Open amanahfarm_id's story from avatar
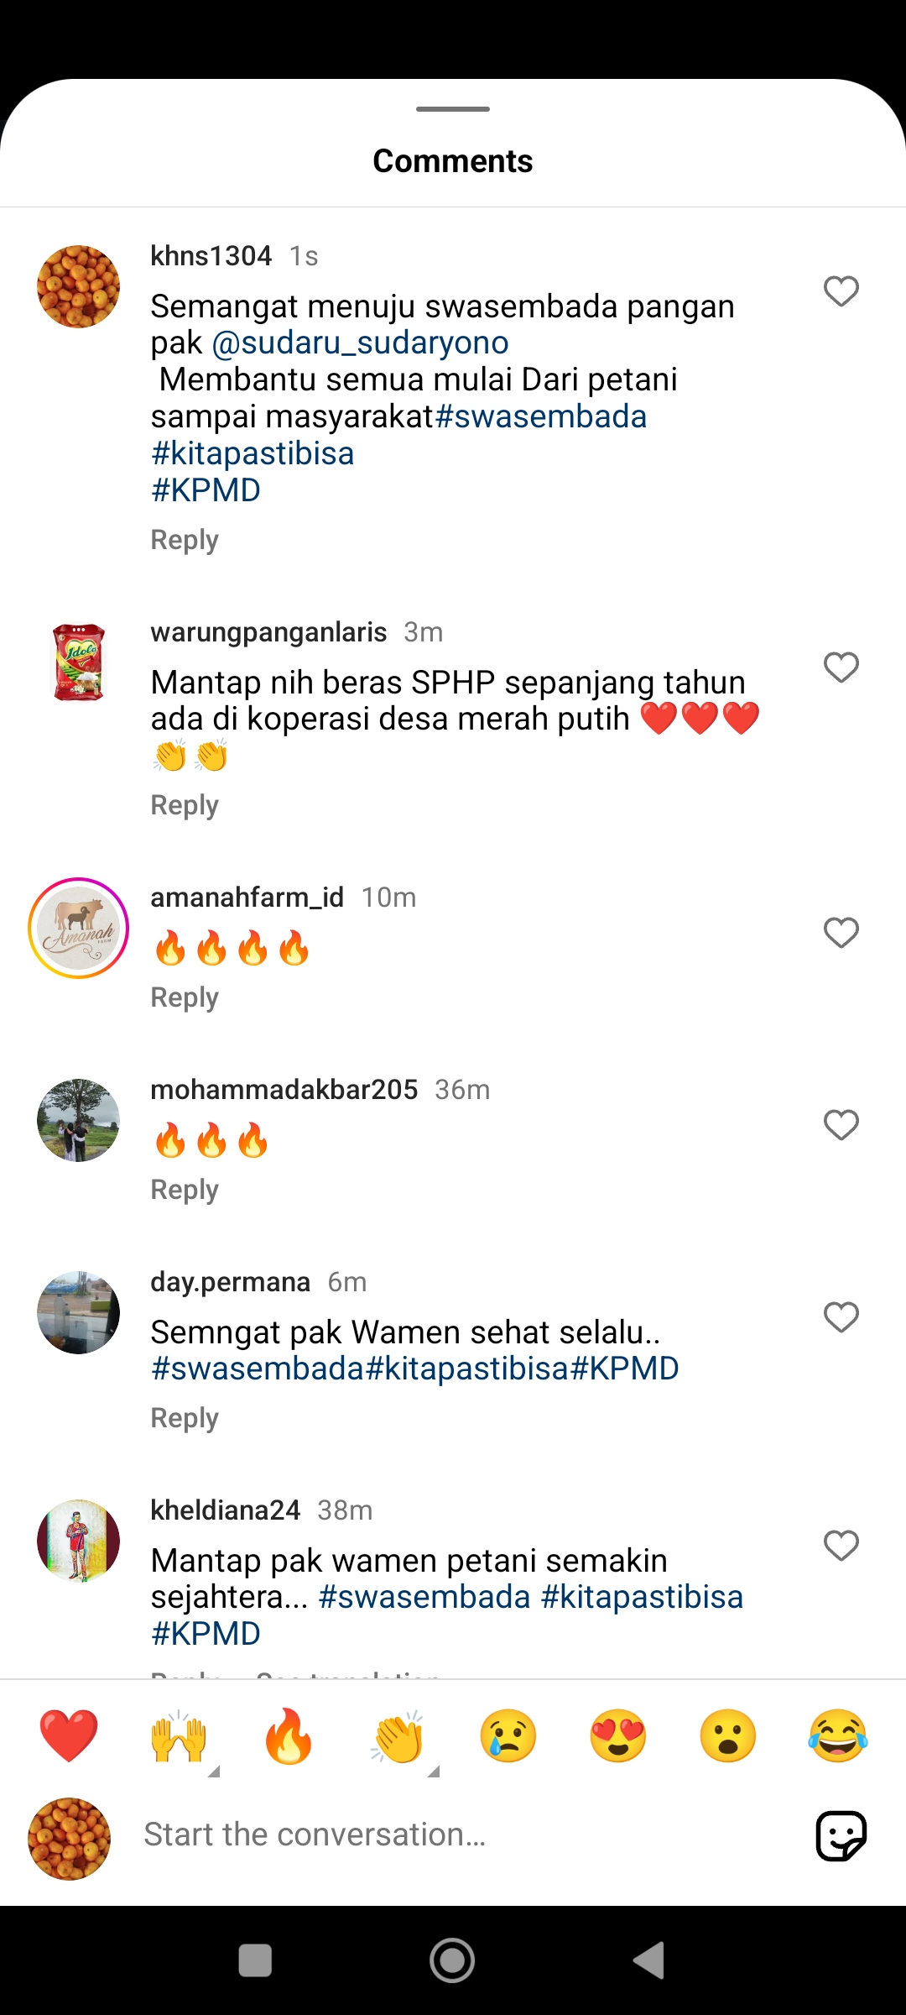 click(78, 928)
